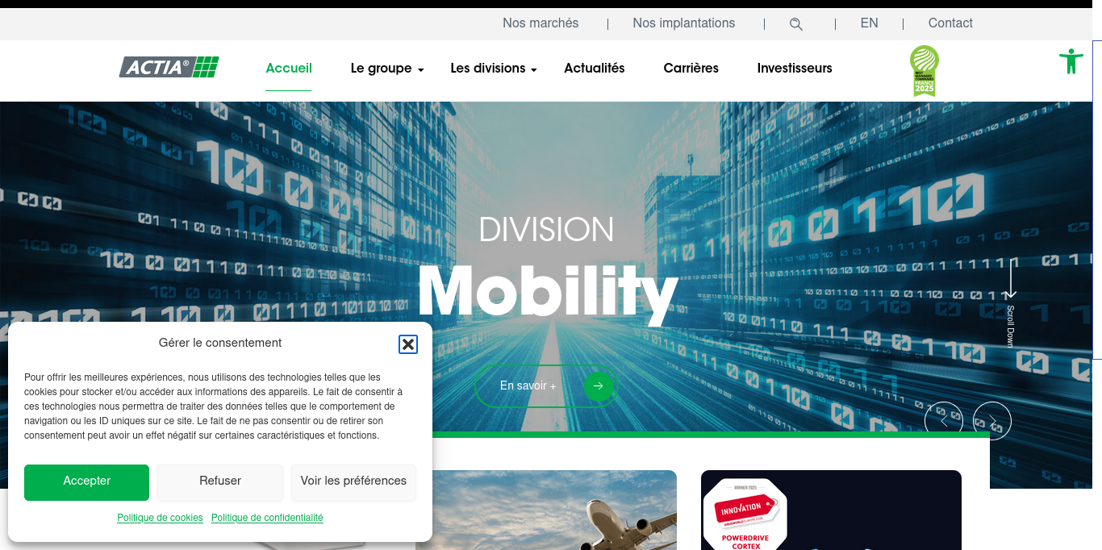Open the accessibility options tool

tap(1071, 61)
